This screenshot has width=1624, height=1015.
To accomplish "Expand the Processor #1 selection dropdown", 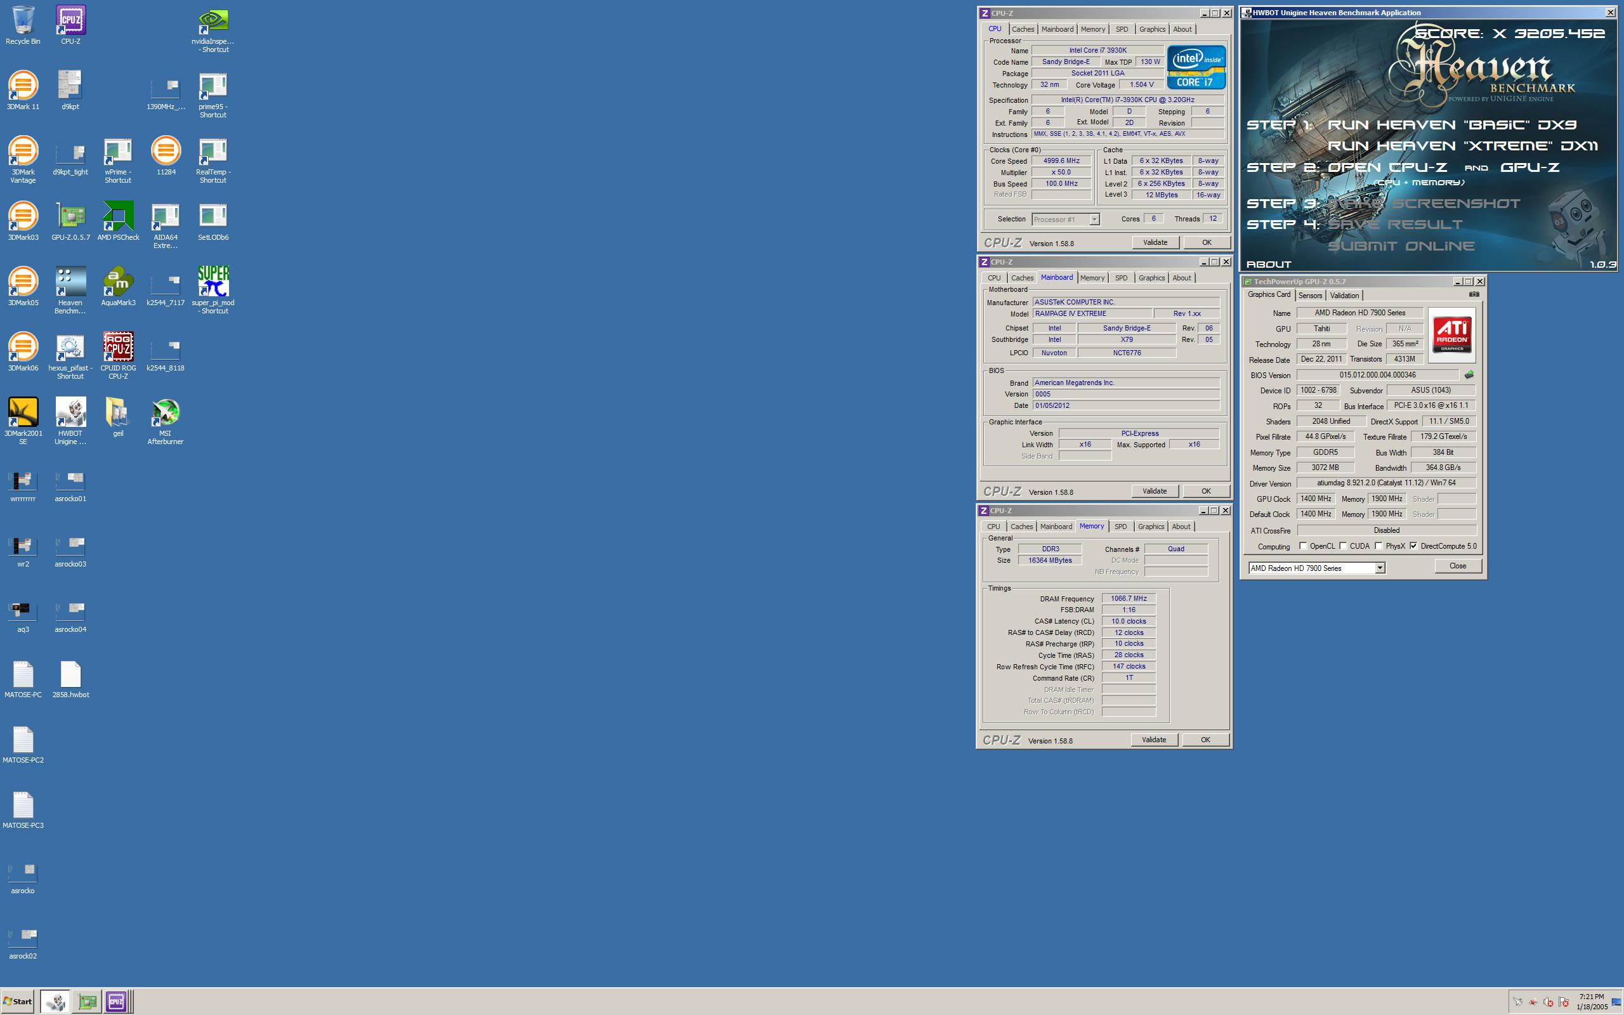I will 1094,219.
